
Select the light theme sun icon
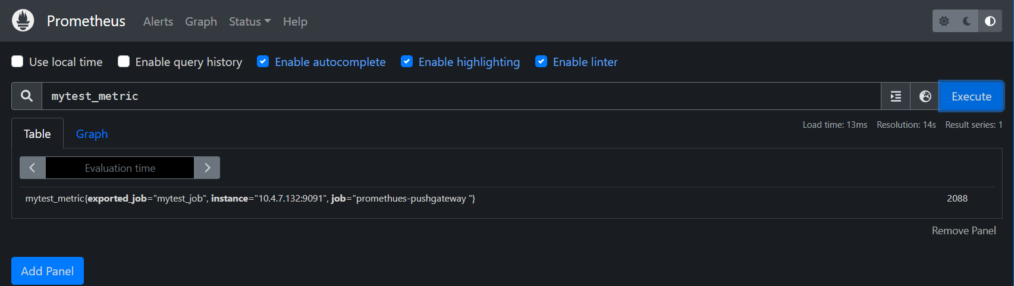click(944, 21)
